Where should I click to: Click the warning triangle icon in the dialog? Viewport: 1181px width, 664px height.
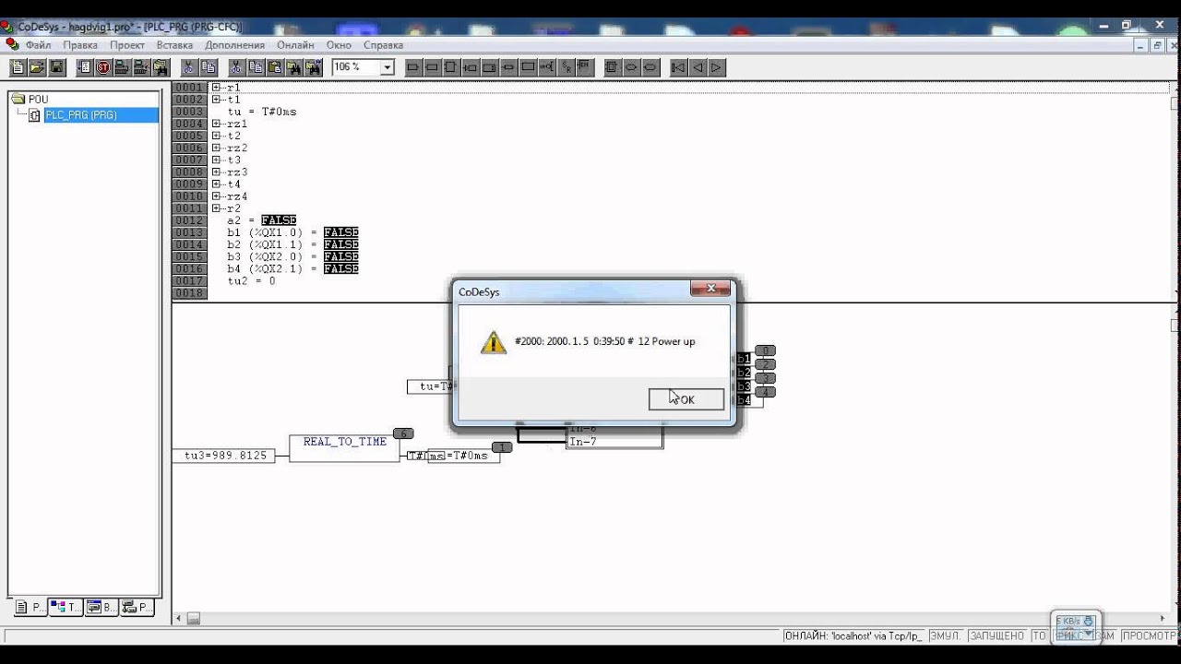click(494, 342)
